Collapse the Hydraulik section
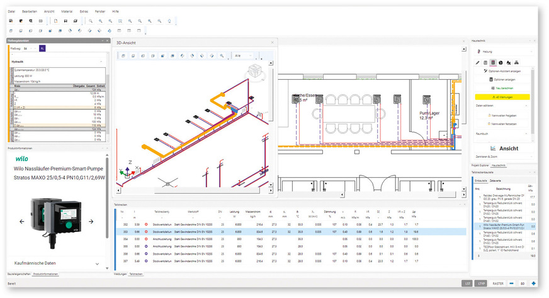 [100, 62]
